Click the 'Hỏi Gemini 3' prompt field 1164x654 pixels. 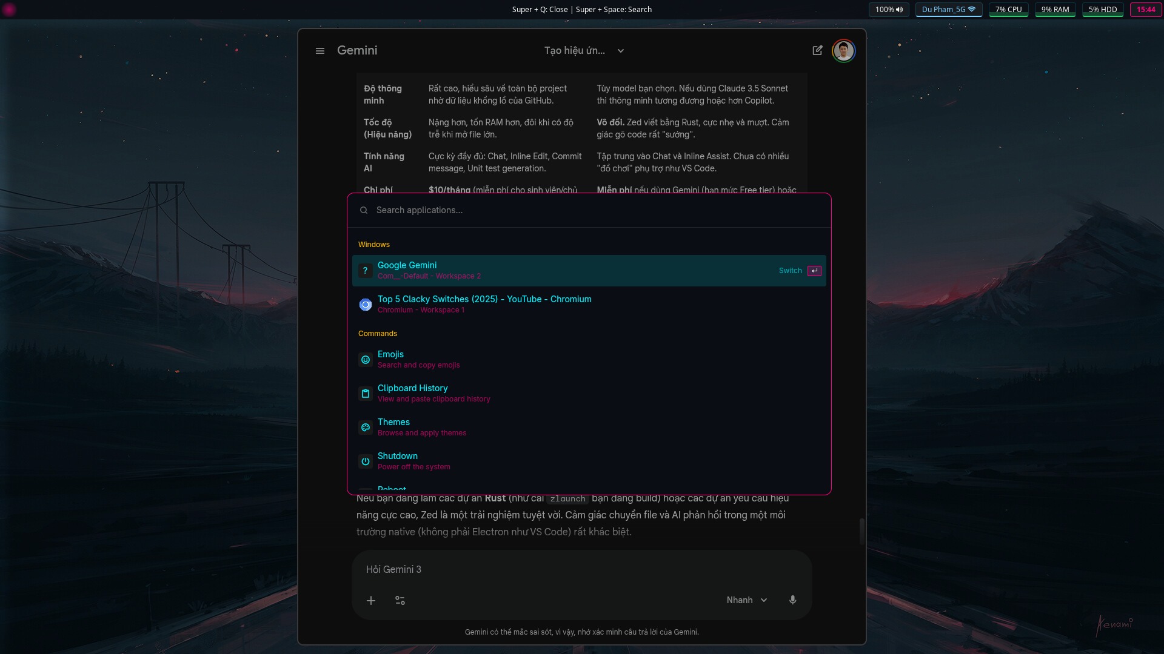[x=581, y=569]
